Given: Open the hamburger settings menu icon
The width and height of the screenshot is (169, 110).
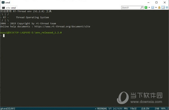Looking at the screenshot, I should click(167, 7).
